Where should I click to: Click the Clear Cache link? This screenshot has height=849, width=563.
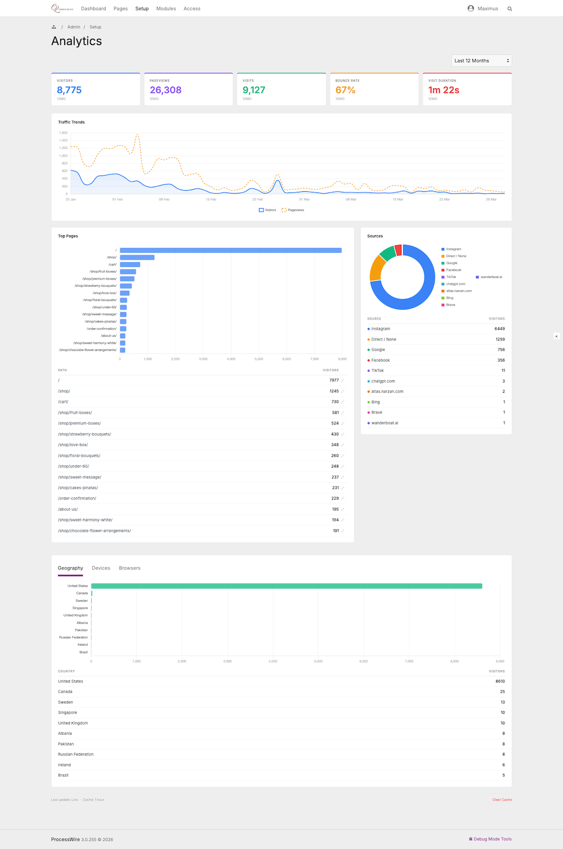[x=502, y=799]
